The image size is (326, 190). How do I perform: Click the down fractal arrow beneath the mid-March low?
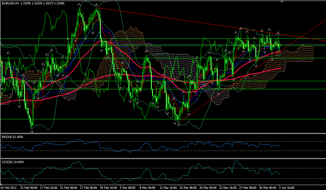click(x=179, y=124)
